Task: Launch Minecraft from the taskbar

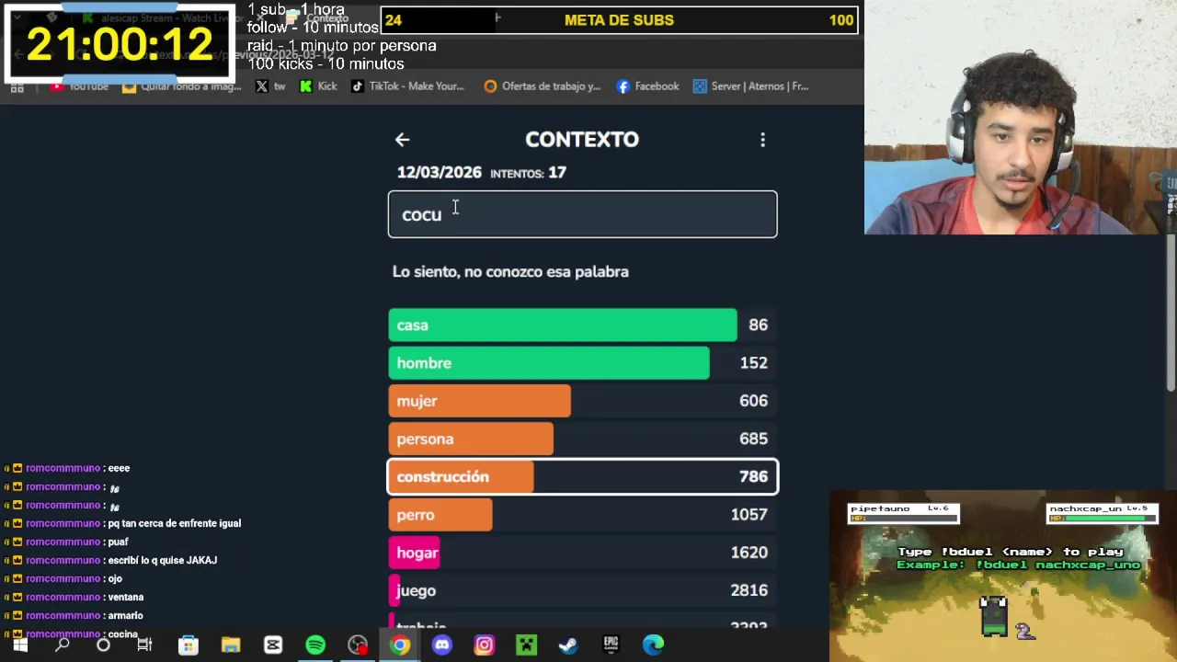Action: tap(526, 645)
